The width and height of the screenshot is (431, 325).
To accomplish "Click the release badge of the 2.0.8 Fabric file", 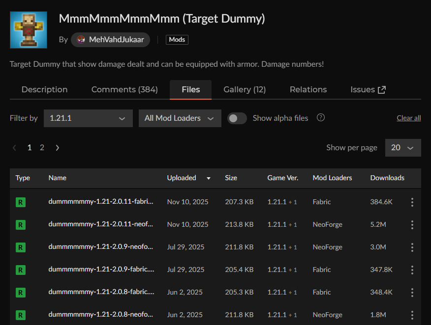I will pyautogui.click(x=20, y=293).
